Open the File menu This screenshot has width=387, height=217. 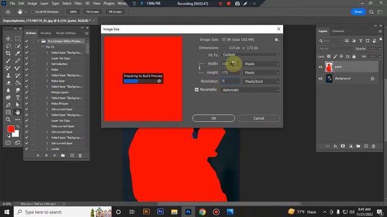12,4
